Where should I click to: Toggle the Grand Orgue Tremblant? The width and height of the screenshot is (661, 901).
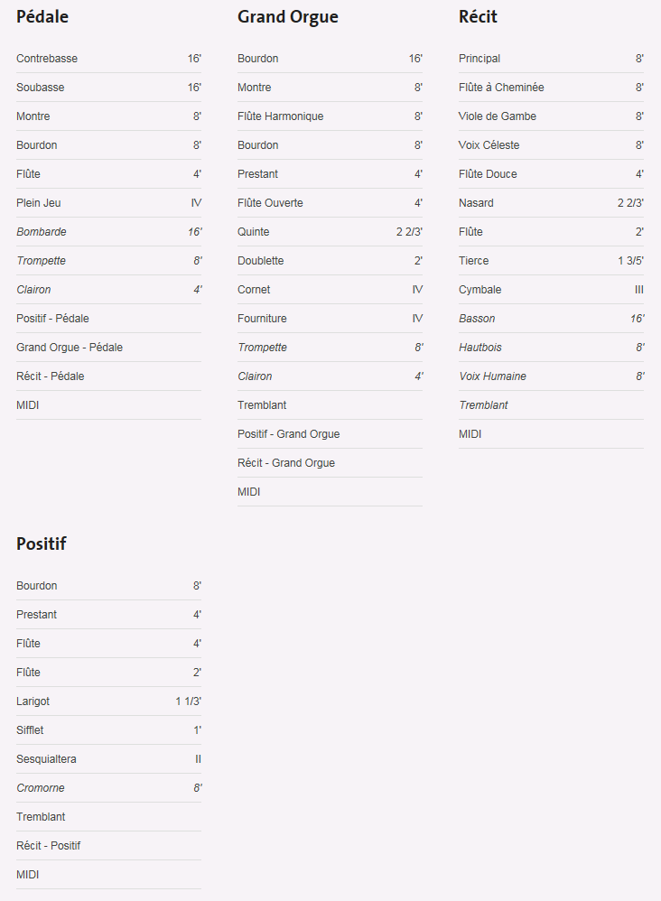coord(330,405)
